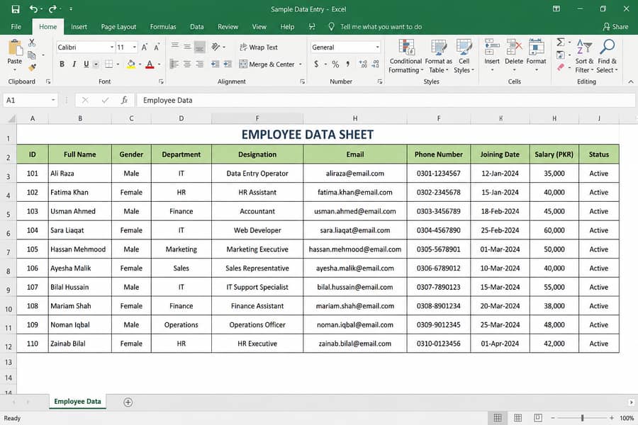Click the Orientation text angle icon
The width and height of the screenshot is (638, 425).
[216, 47]
